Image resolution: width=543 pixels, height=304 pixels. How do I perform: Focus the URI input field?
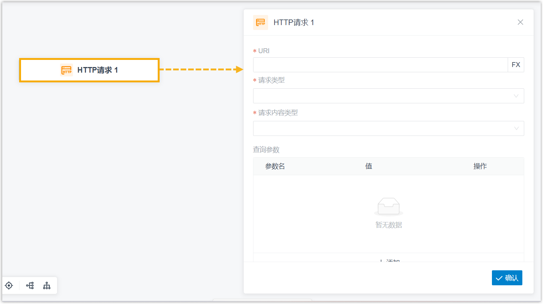(380, 65)
